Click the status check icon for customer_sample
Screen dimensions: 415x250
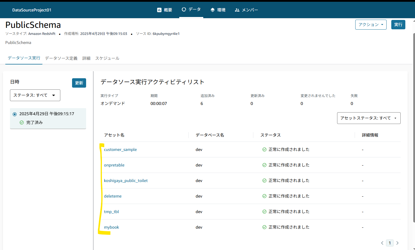264,149
